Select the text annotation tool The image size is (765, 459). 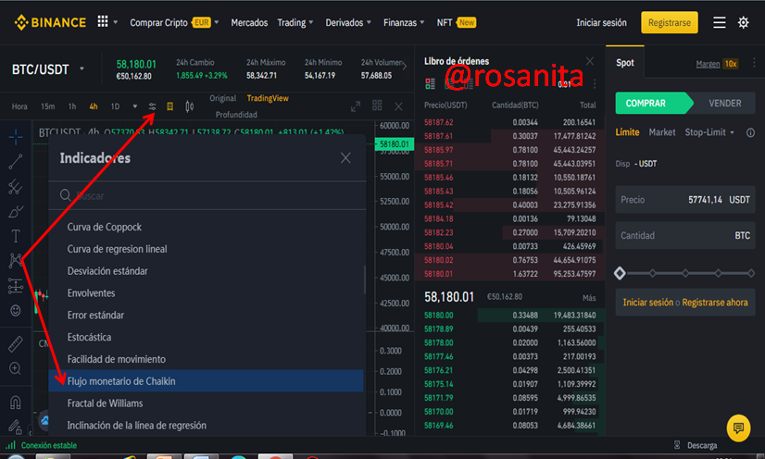click(16, 236)
